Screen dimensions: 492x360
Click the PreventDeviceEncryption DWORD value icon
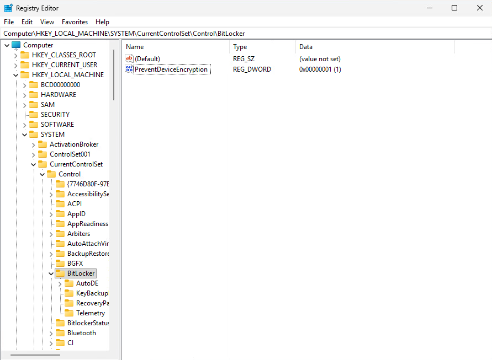click(x=129, y=69)
